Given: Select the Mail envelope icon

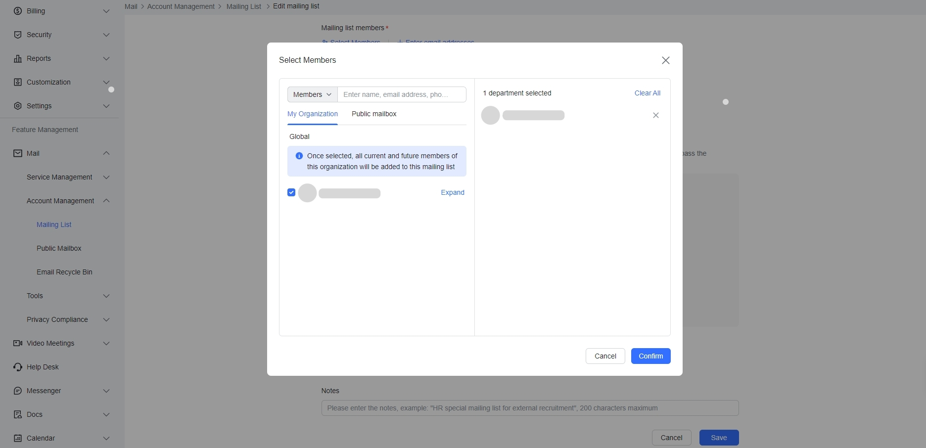Looking at the screenshot, I should tap(17, 153).
